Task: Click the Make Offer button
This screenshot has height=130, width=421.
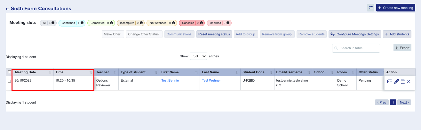Action: click(113, 34)
